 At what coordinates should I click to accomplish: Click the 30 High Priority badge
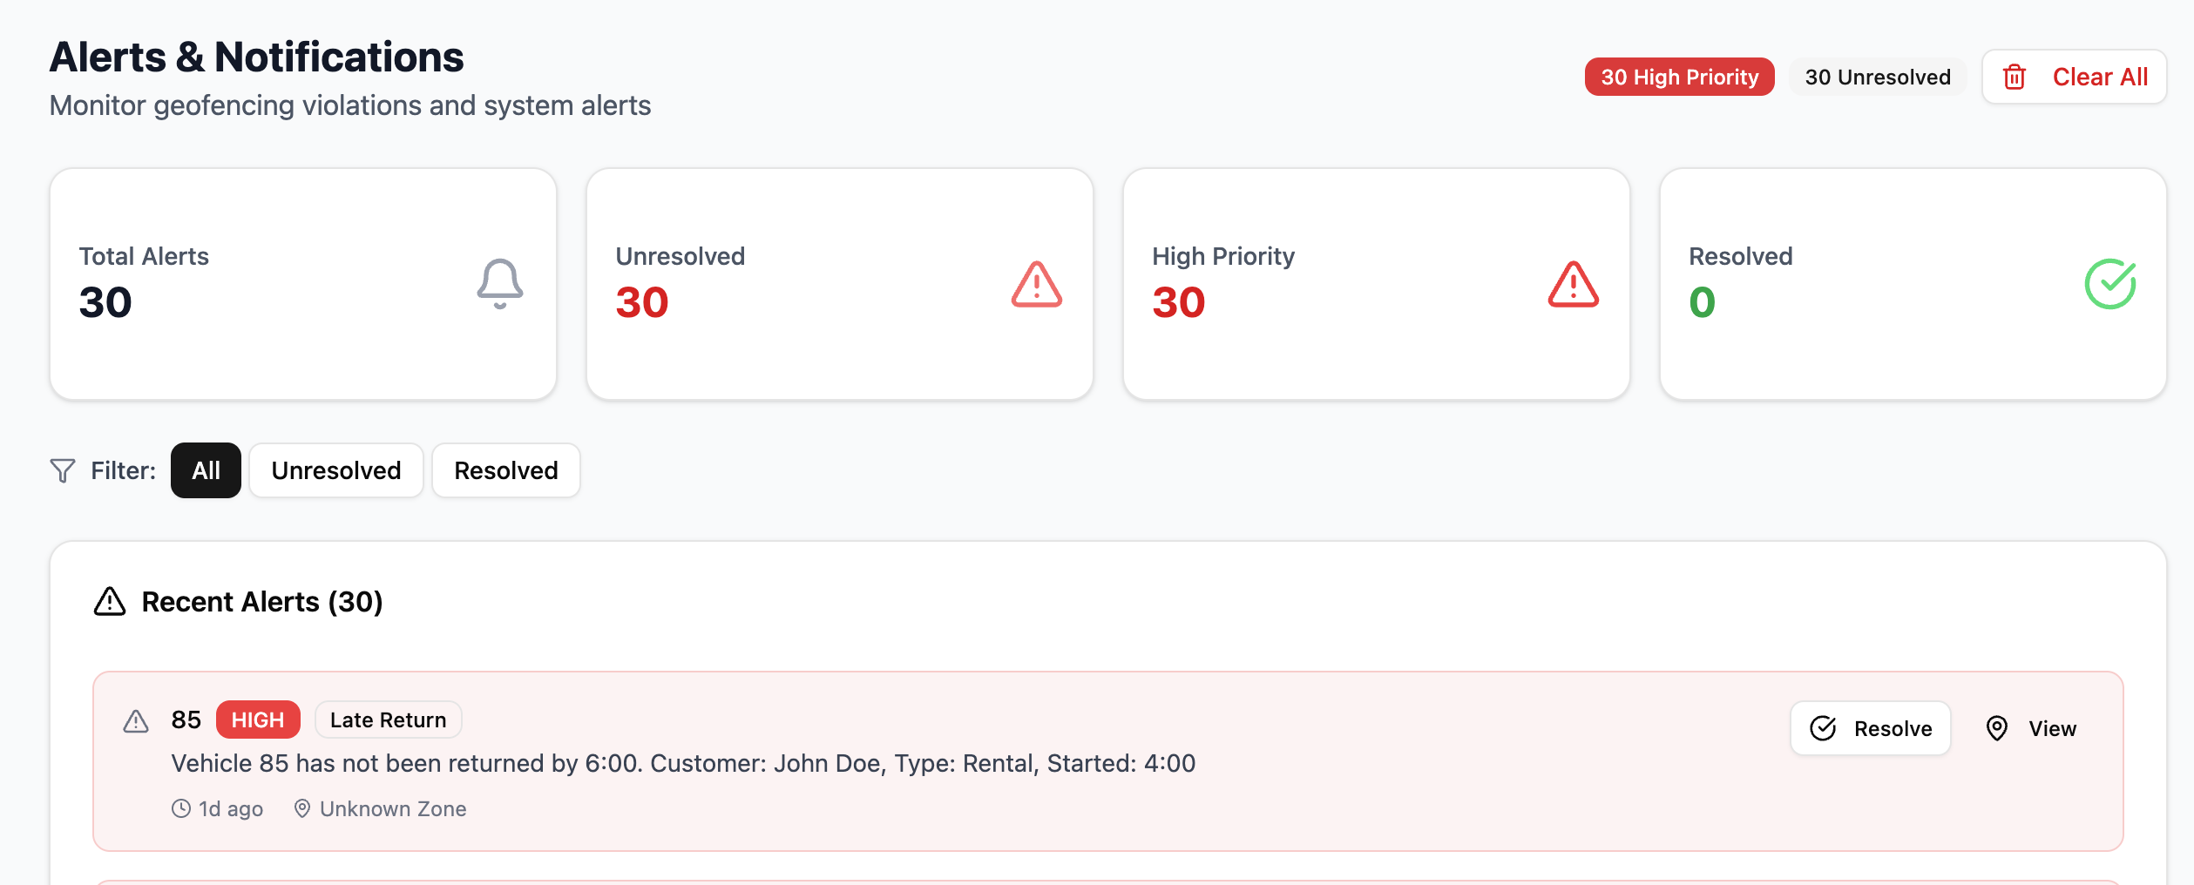[1679, 78]
